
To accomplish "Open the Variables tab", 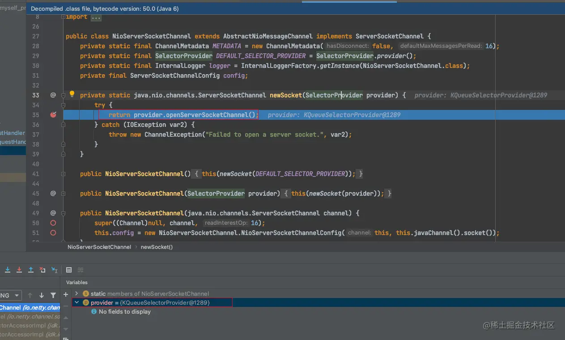I will point(77,282).
